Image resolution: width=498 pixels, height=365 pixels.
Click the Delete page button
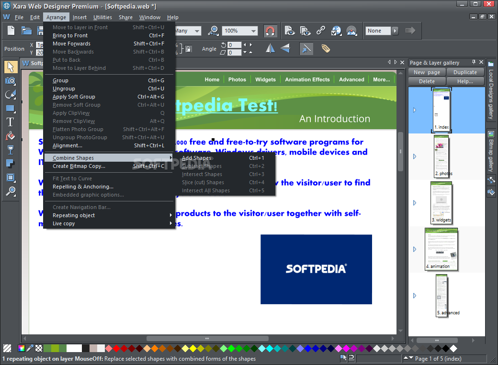pyautogui.click(x=427, y=81)
